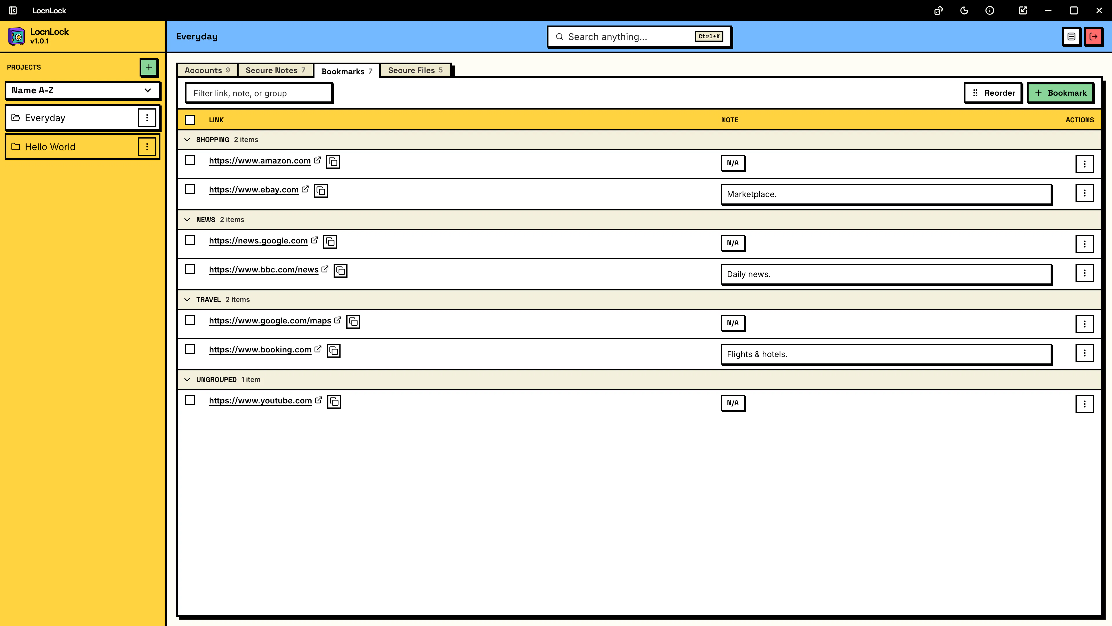Check the booking.com bookmark checkbox
The image size is (1112, 626).
coord(190,349)
